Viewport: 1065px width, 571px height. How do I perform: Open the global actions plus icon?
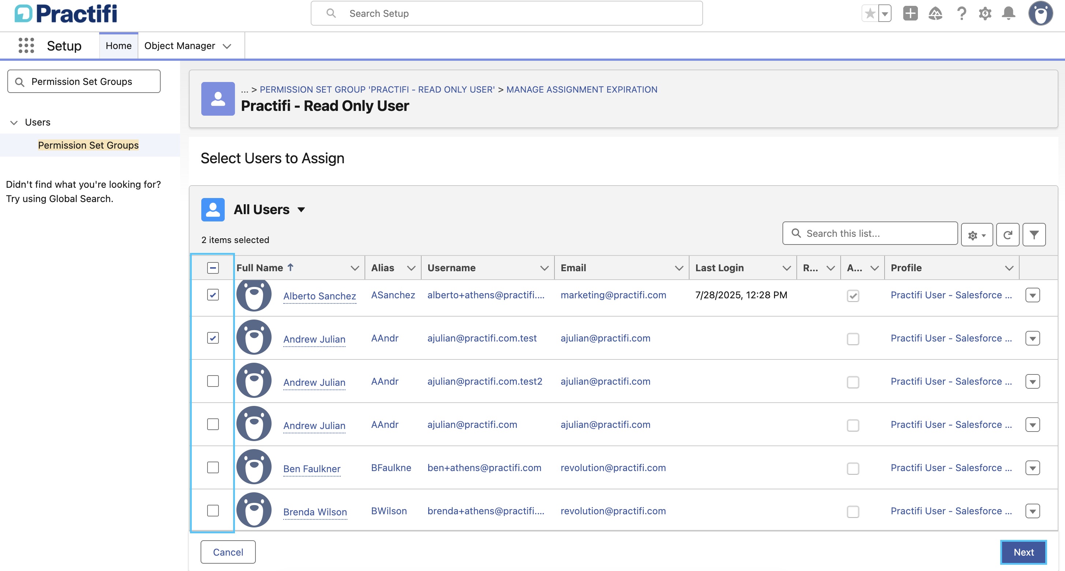(x=910, y=13)
